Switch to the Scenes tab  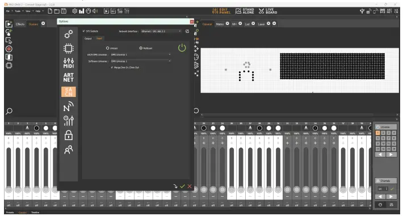click(x=33, y=24)
